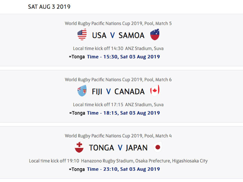
Task: Click the USA flag shield icon
Action: click(82, 34)
